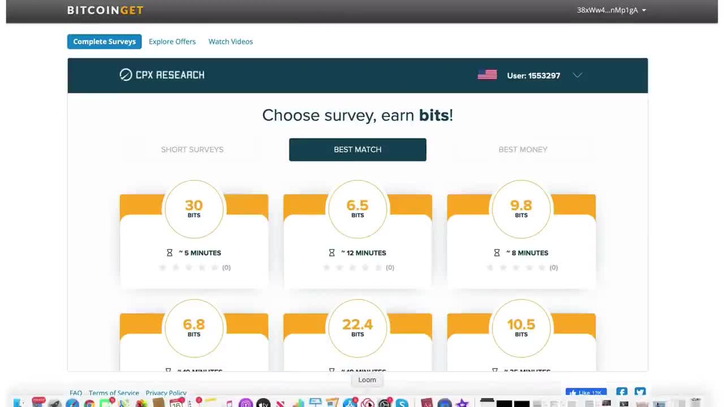Open Podcasts from the dock
Viewport: 724px width, 407px height.
click(245, 403)
